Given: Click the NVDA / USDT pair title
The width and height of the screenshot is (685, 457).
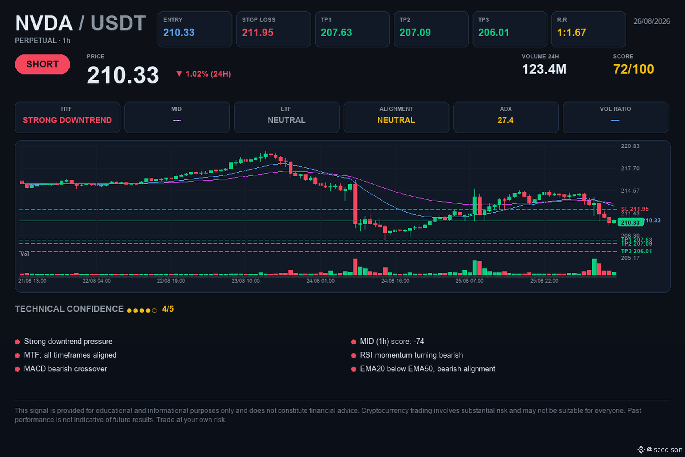Looking at the screenshot, I should 80,23.
